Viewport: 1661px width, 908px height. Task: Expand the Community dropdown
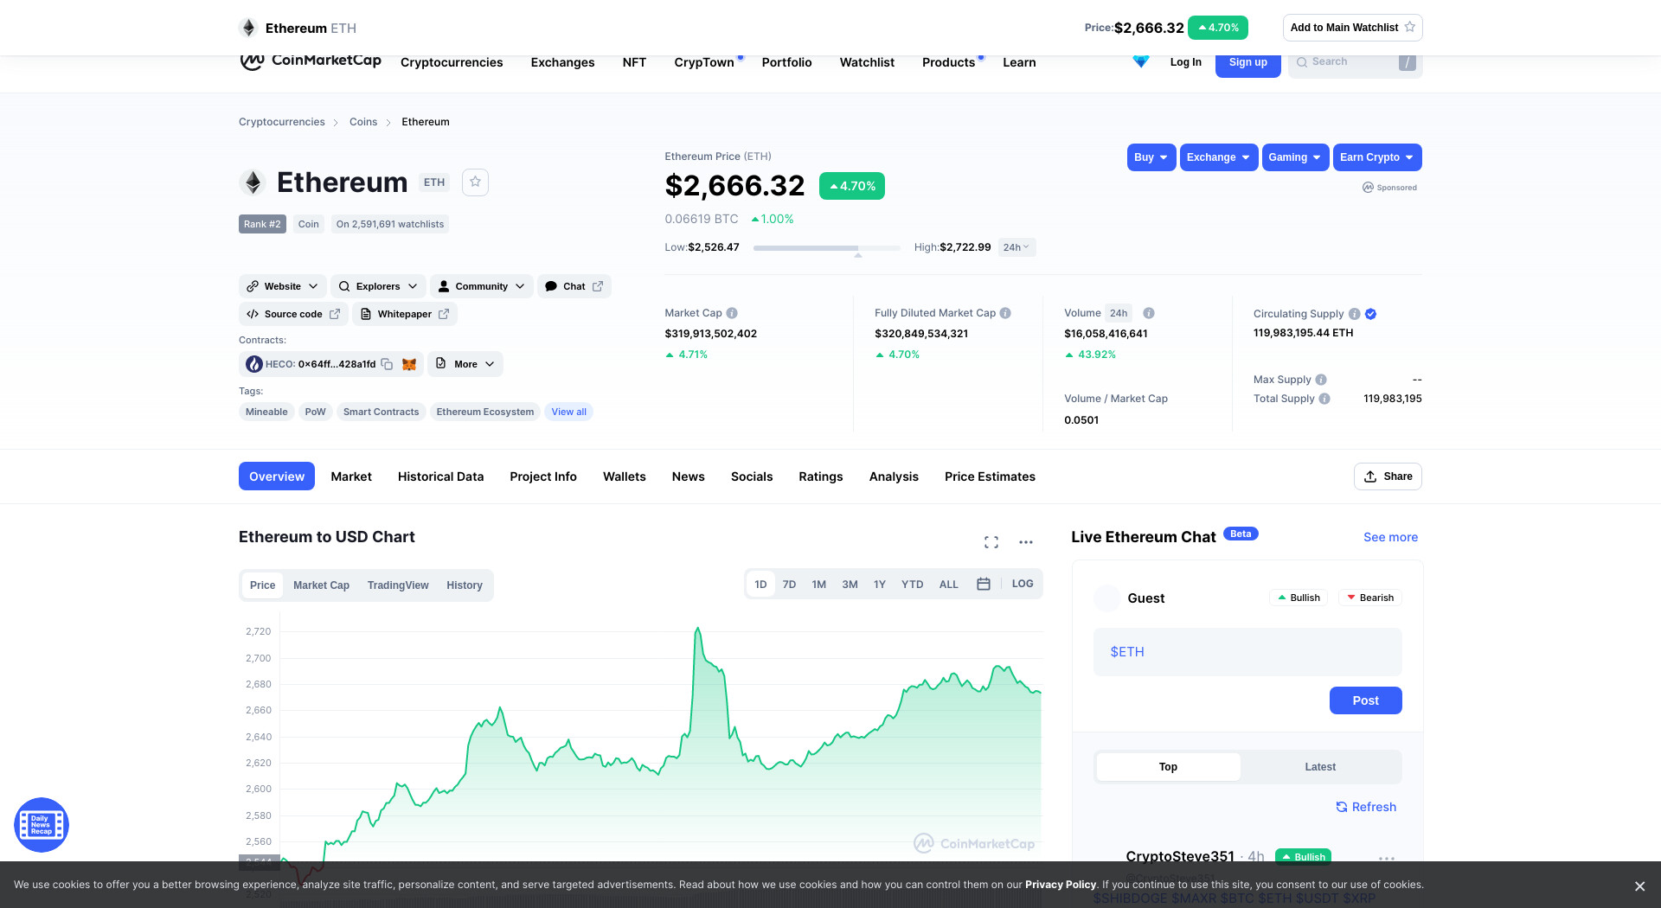pyautogui.click(x=482, y=286)
